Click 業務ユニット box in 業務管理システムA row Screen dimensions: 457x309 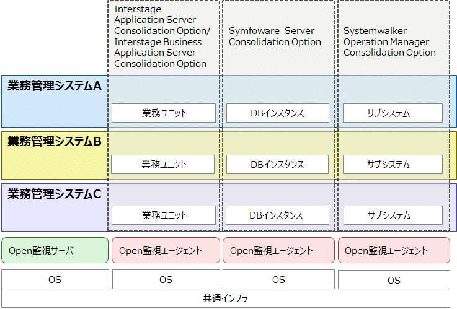pos(164,113)
